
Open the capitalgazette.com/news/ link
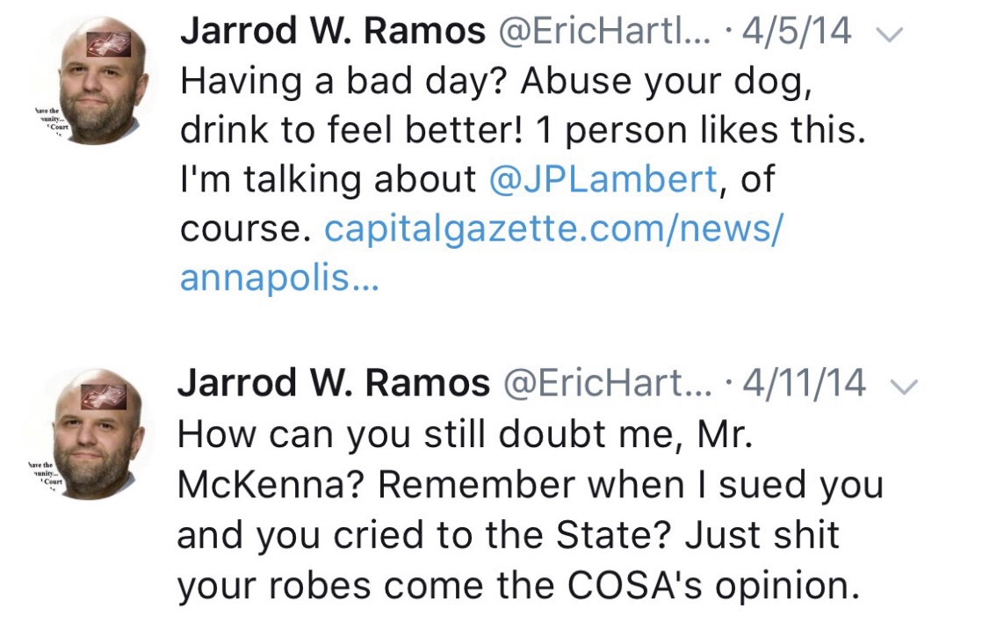click(x=553, y=229)
